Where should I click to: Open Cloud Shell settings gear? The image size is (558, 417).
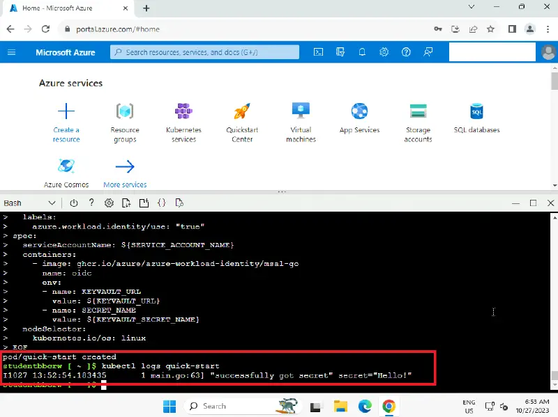coord(109,203)
